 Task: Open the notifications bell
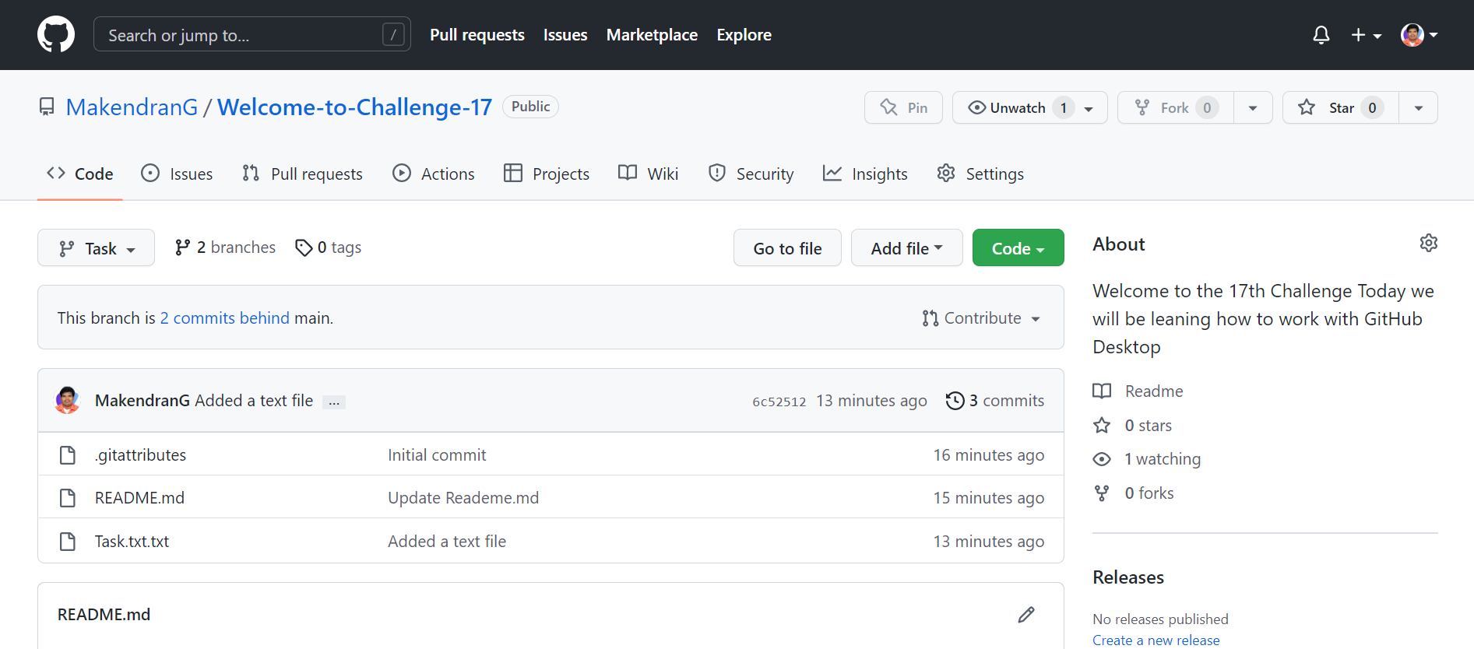click(x=1321, y=35)
